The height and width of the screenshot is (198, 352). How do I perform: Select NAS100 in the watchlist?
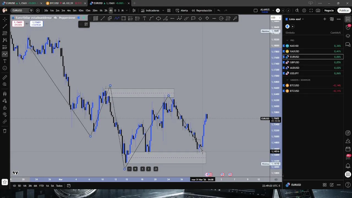(313, 46)
